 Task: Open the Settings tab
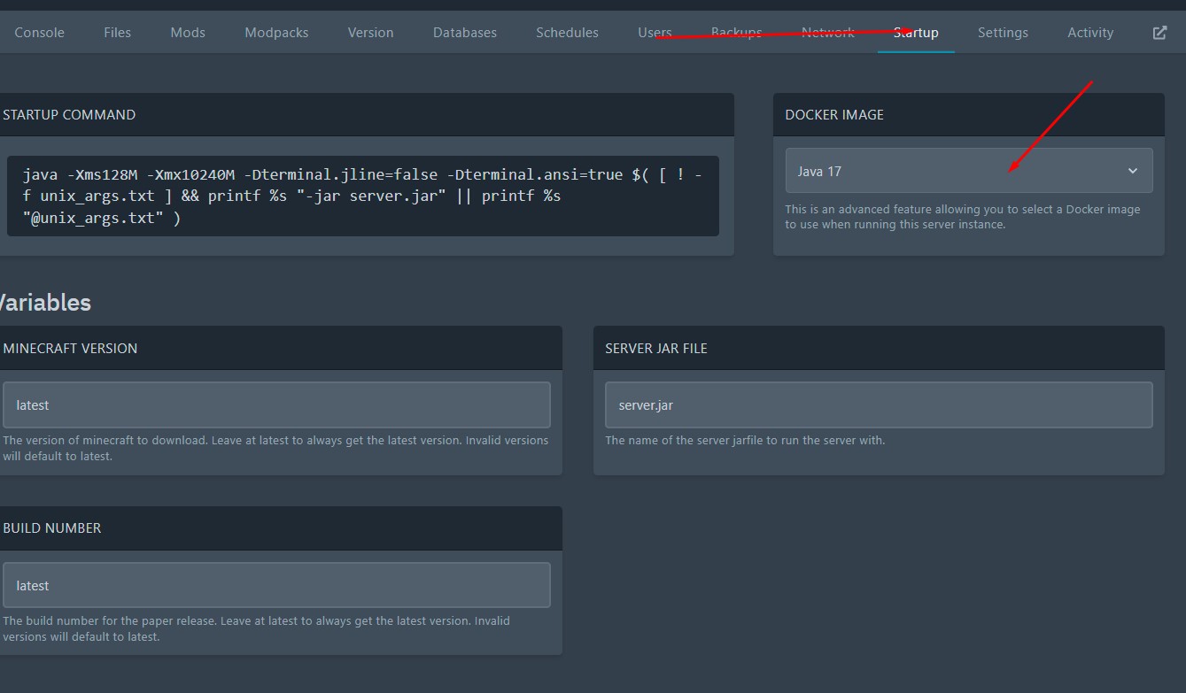coord(1003,33)
